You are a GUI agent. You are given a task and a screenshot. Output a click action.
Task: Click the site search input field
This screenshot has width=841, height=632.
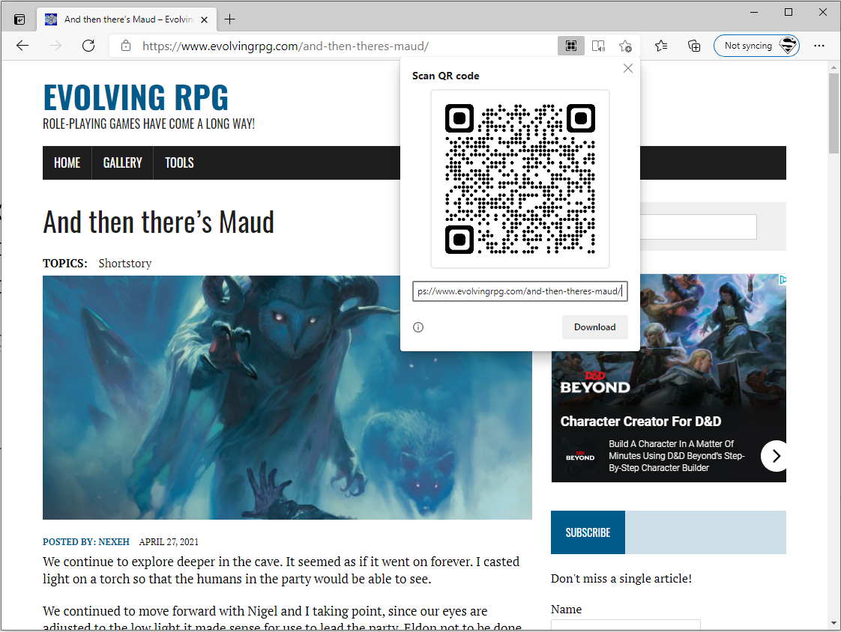point(699,227)
